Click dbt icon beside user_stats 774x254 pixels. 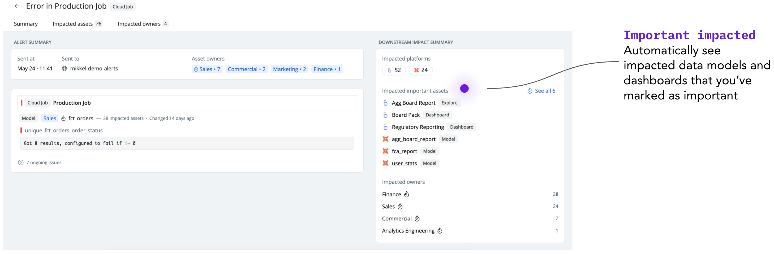[x=385, y=163]
